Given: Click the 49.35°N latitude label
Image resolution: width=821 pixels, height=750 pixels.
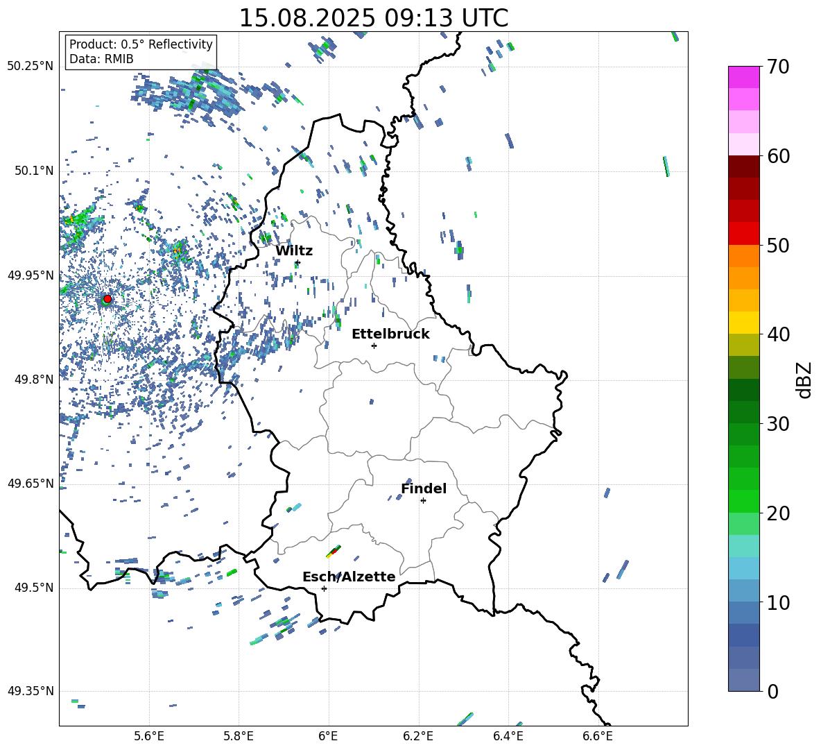Looking at the screenshot, I should click(x=31, y=691).
